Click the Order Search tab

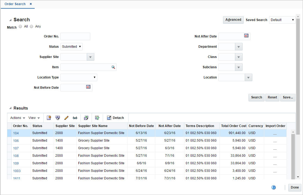pos(15,4)
